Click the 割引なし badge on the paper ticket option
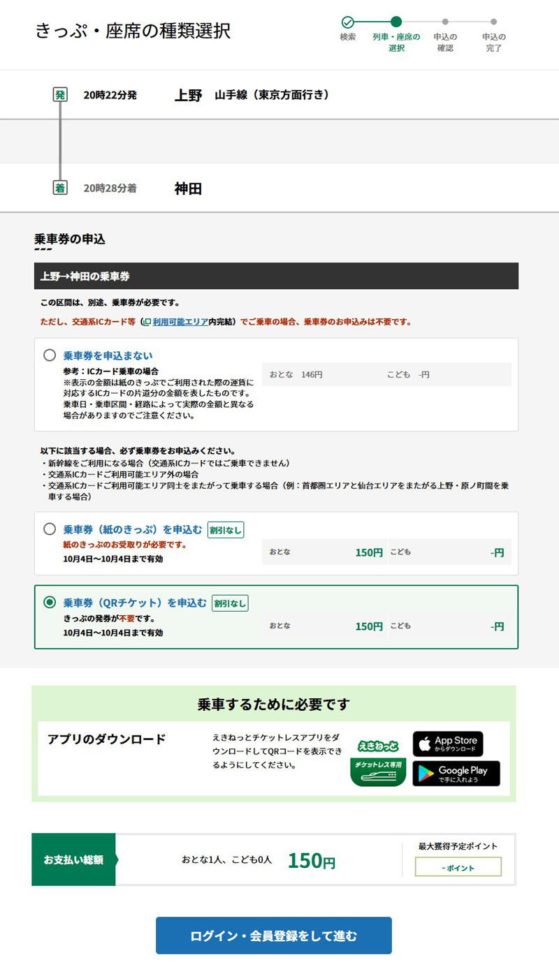The image size is (559, 974). (x=226, y=530)
